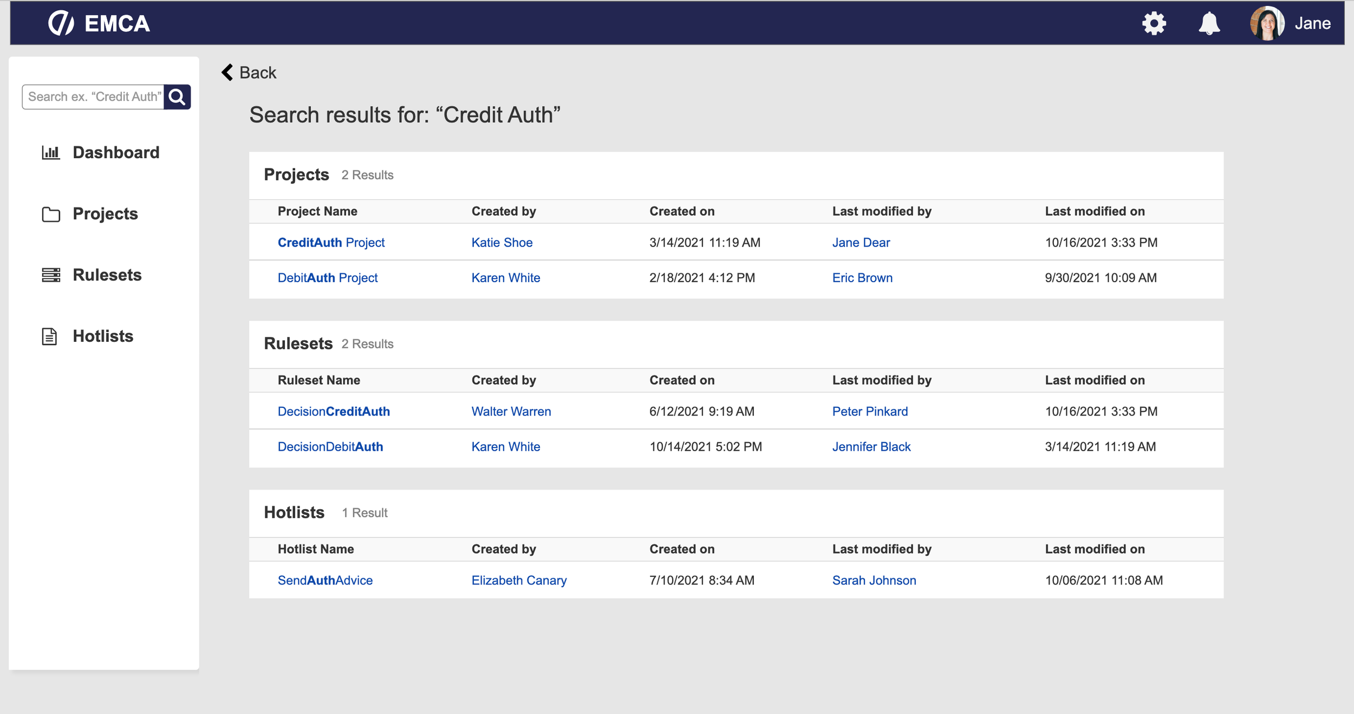The height and width of the screenshot is (714, 1354).
Task: Click the Back chevron arrow
Action: point(227,73)
